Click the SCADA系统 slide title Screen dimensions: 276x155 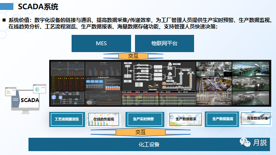(38, 7)
